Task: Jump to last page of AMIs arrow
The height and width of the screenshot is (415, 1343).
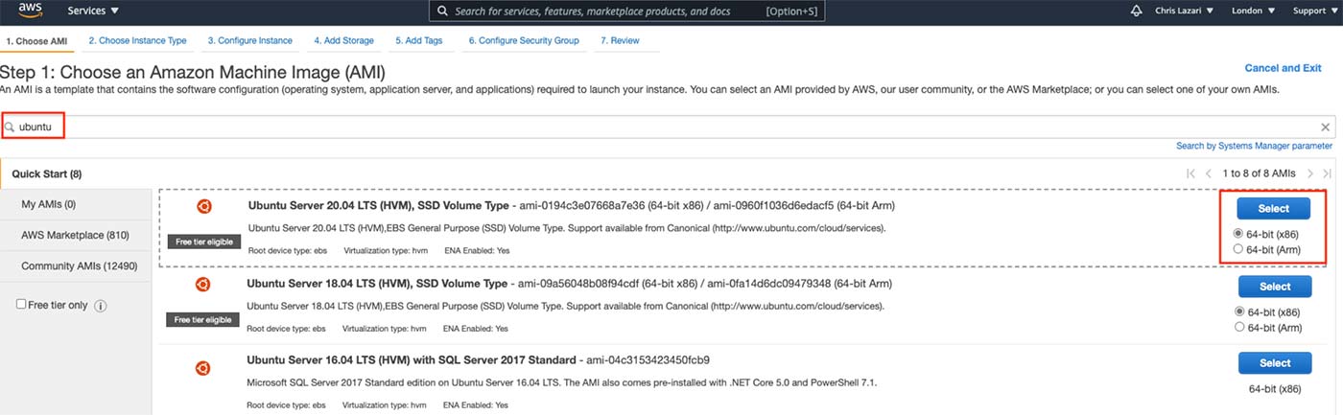Action: coord(1328,173)
